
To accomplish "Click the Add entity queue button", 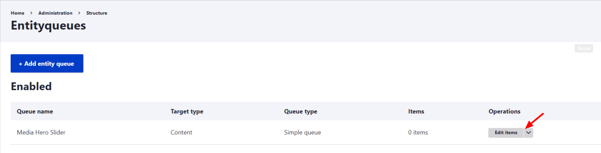I will [x=47, y=63].
